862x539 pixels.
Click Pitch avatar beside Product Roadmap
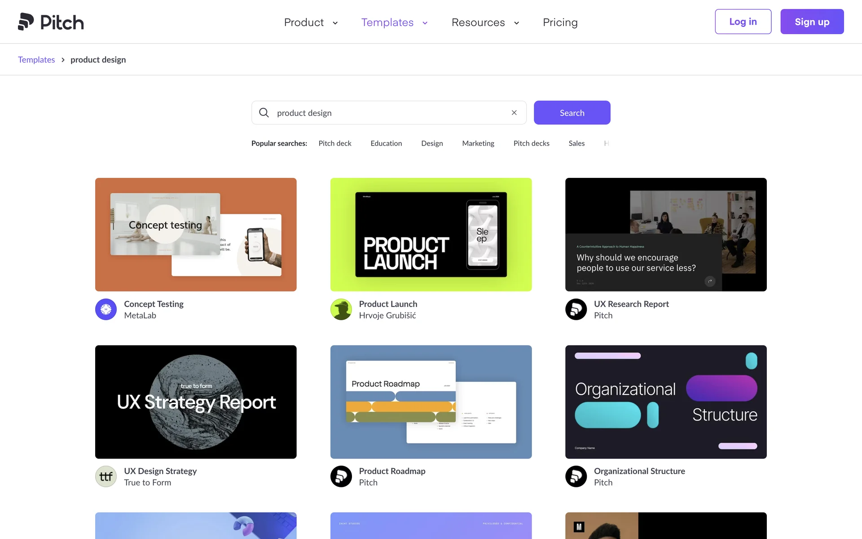click(341, 477)
